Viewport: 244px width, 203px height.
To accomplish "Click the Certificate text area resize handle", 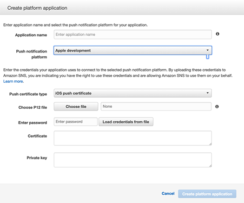I will (210, 144).
